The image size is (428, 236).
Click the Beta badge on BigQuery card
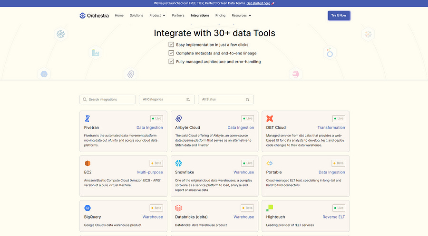pos(156,208)
